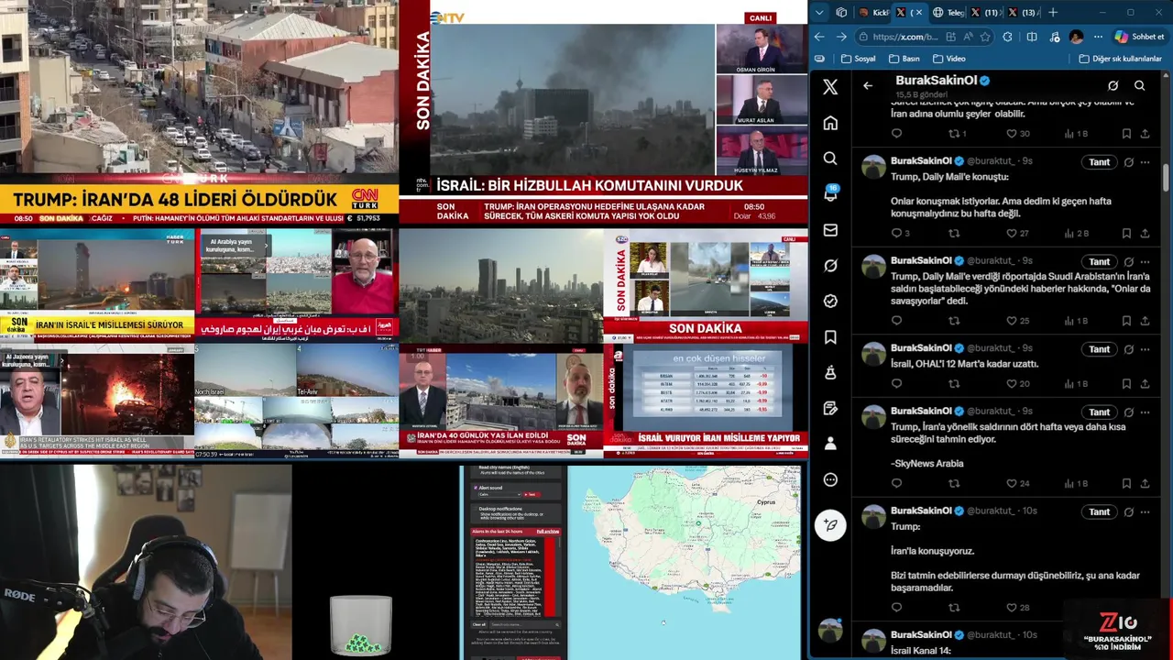Open Bookmarks icon in X sidebar
The height and width of the screenshot is (660, 1173).
pos(830,337)
